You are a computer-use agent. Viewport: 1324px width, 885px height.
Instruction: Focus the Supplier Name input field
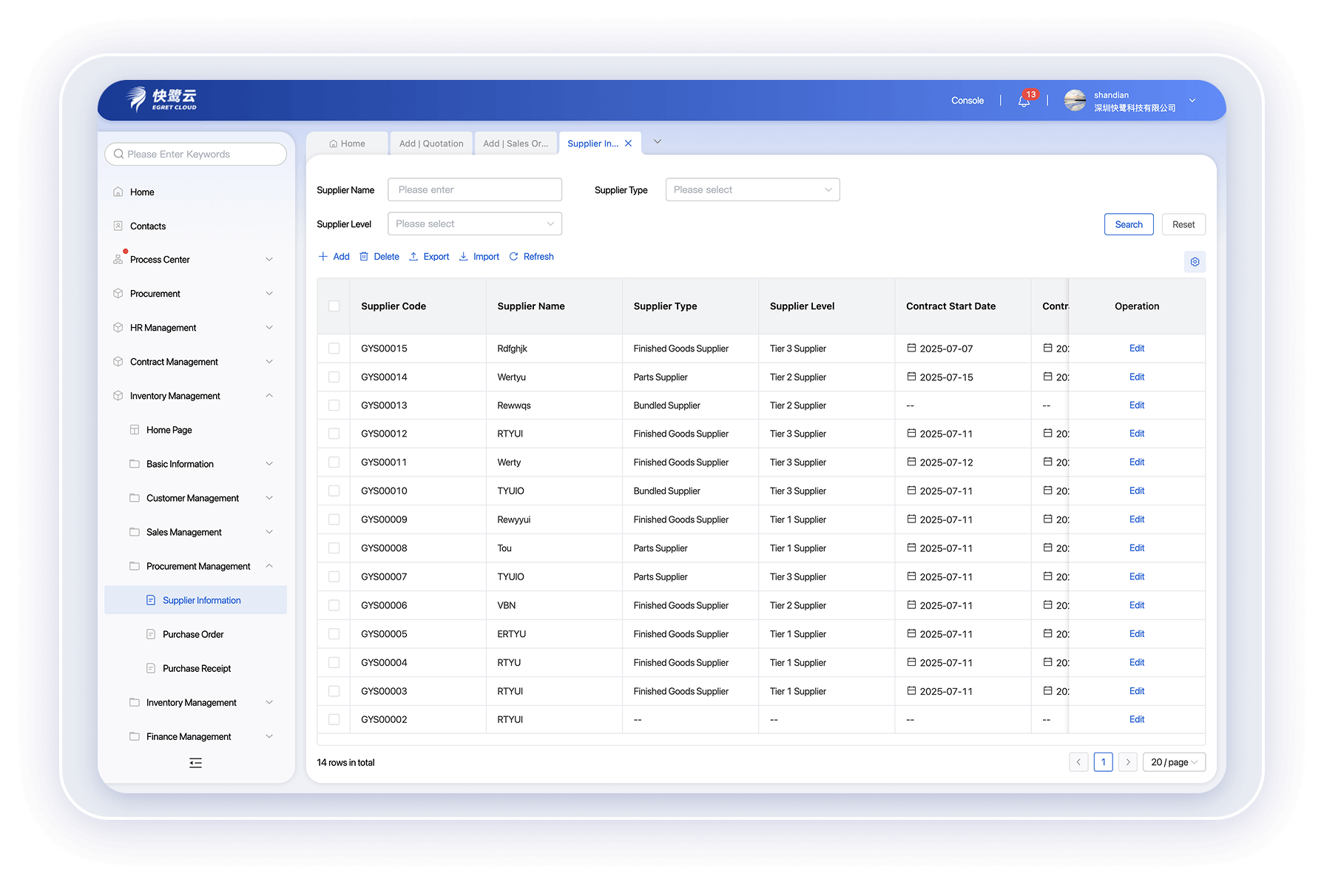tap(474, 190)
